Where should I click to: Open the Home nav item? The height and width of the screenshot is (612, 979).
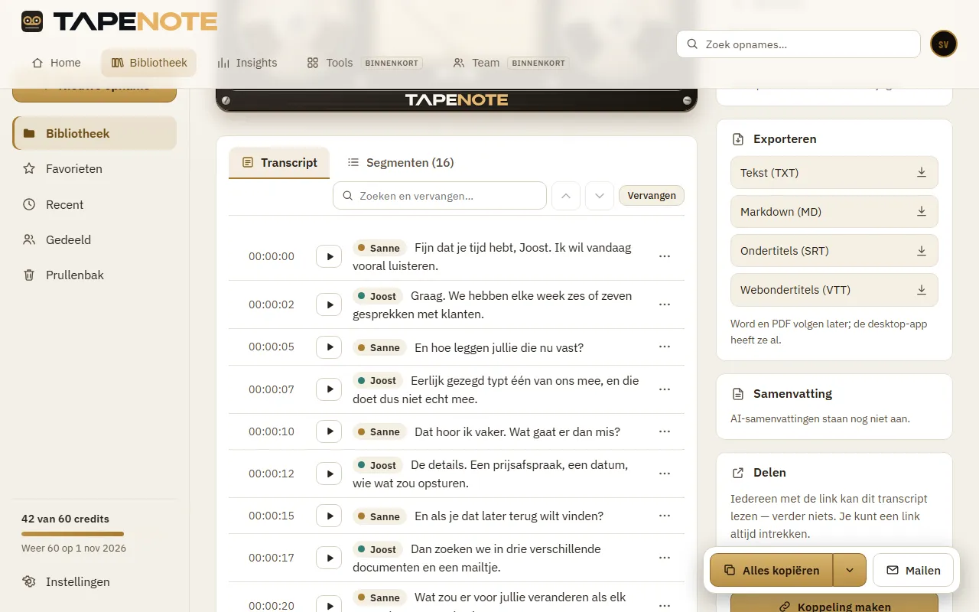coord(56,63)
